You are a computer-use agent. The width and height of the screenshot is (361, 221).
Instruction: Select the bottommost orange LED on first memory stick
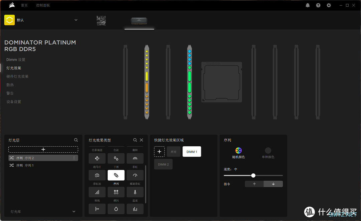click(x=147, y=112)
